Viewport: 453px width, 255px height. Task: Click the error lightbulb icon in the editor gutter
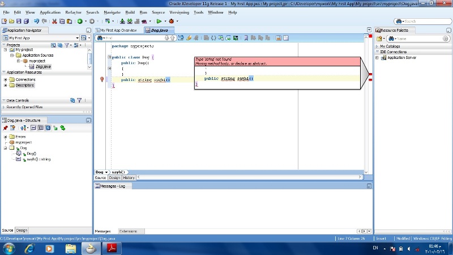point(102,80)
